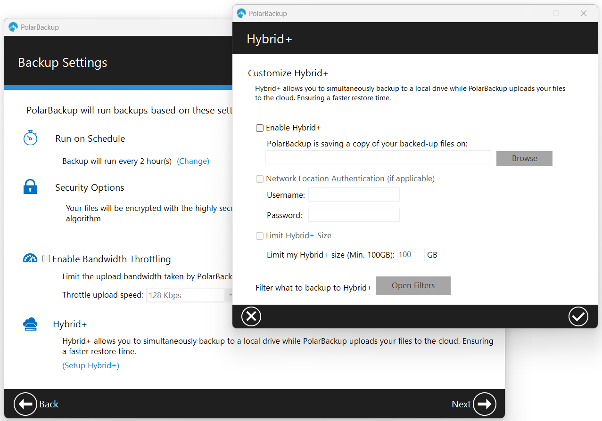Viewport: 602px width, 421px height.
Task: Enable Limit Hybrid+ Size
Action: pos(260,235)
